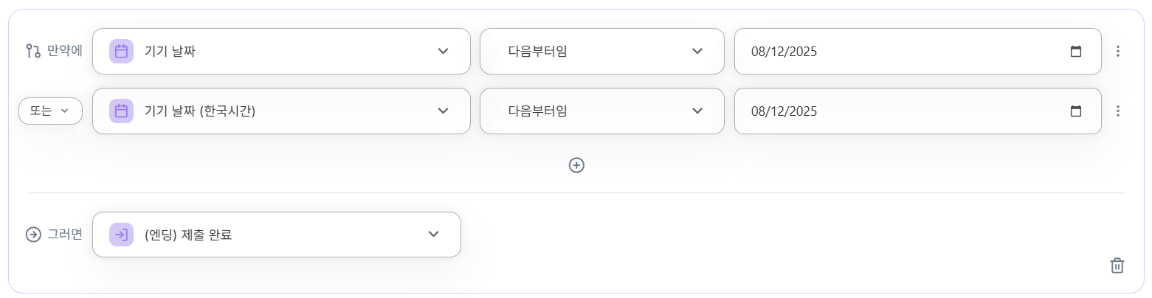Click the circled arrow icon beside 그러면
The image size is (1152, 298).
(x=33, y=235)
